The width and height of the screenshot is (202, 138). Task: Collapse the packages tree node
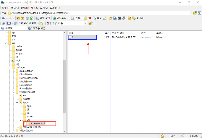9,68
